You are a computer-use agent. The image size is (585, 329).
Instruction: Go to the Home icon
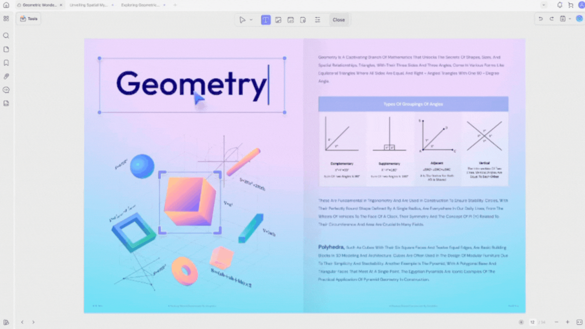(x=6, y=5)
